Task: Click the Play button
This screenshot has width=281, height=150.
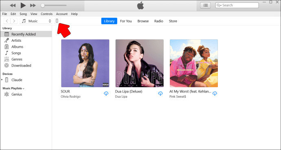Action: coord(23,5)
